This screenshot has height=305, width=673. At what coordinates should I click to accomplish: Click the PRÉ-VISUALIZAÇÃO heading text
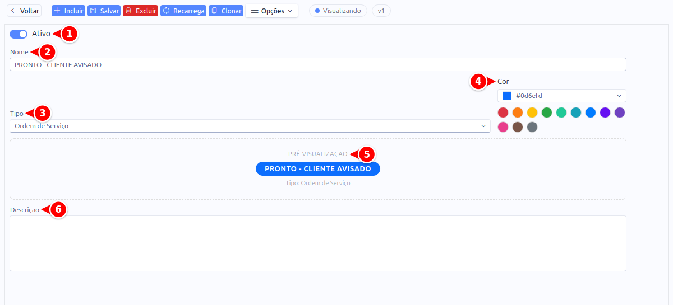tap(318, 153)
